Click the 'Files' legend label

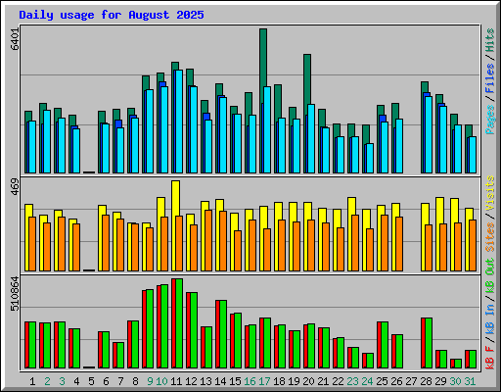(x=490, y=78)
